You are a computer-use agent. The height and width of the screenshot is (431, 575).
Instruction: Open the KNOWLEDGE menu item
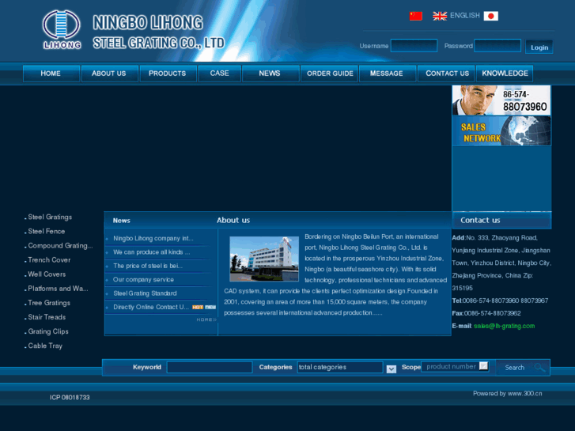[x=505, y=74]
